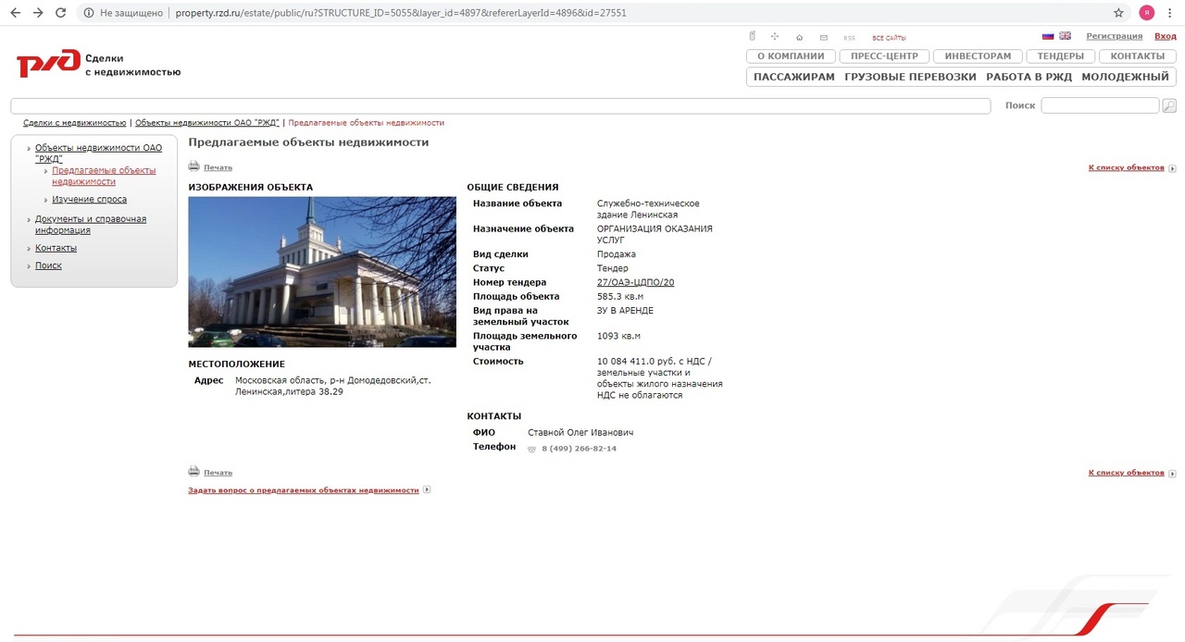Click the bottom arrow icon beside 'К списку объектов'

click(1172, 473)
